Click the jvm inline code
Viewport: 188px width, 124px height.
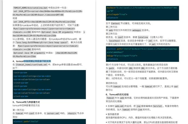pyautogui.click(x=140, y=110)
